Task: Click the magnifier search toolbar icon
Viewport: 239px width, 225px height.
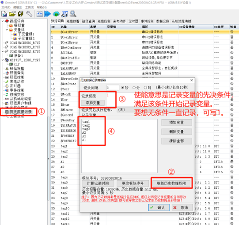Action: point(73,14)
